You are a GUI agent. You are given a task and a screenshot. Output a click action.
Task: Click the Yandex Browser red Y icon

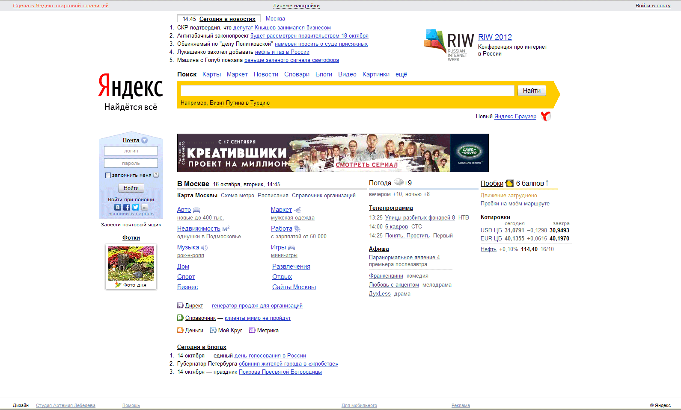coord(546,116)
